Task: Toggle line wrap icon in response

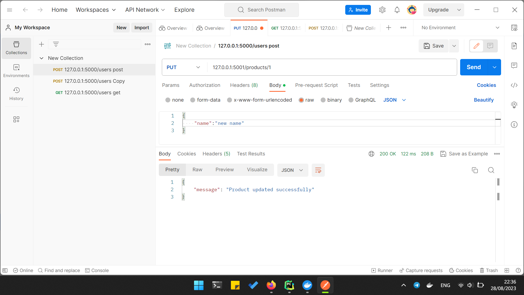Action: (318, 170)
